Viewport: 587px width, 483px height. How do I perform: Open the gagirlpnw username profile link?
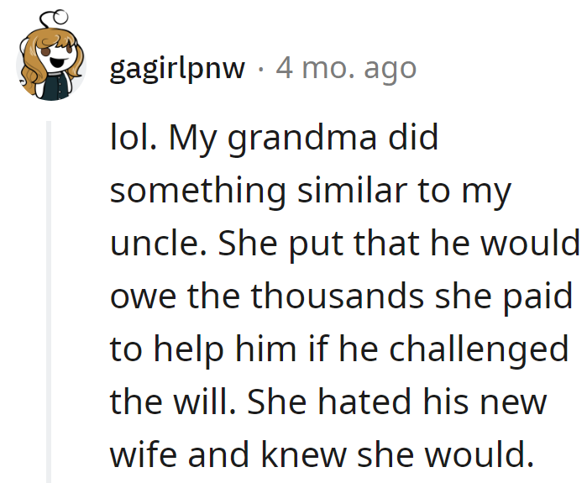pos(177,69)
